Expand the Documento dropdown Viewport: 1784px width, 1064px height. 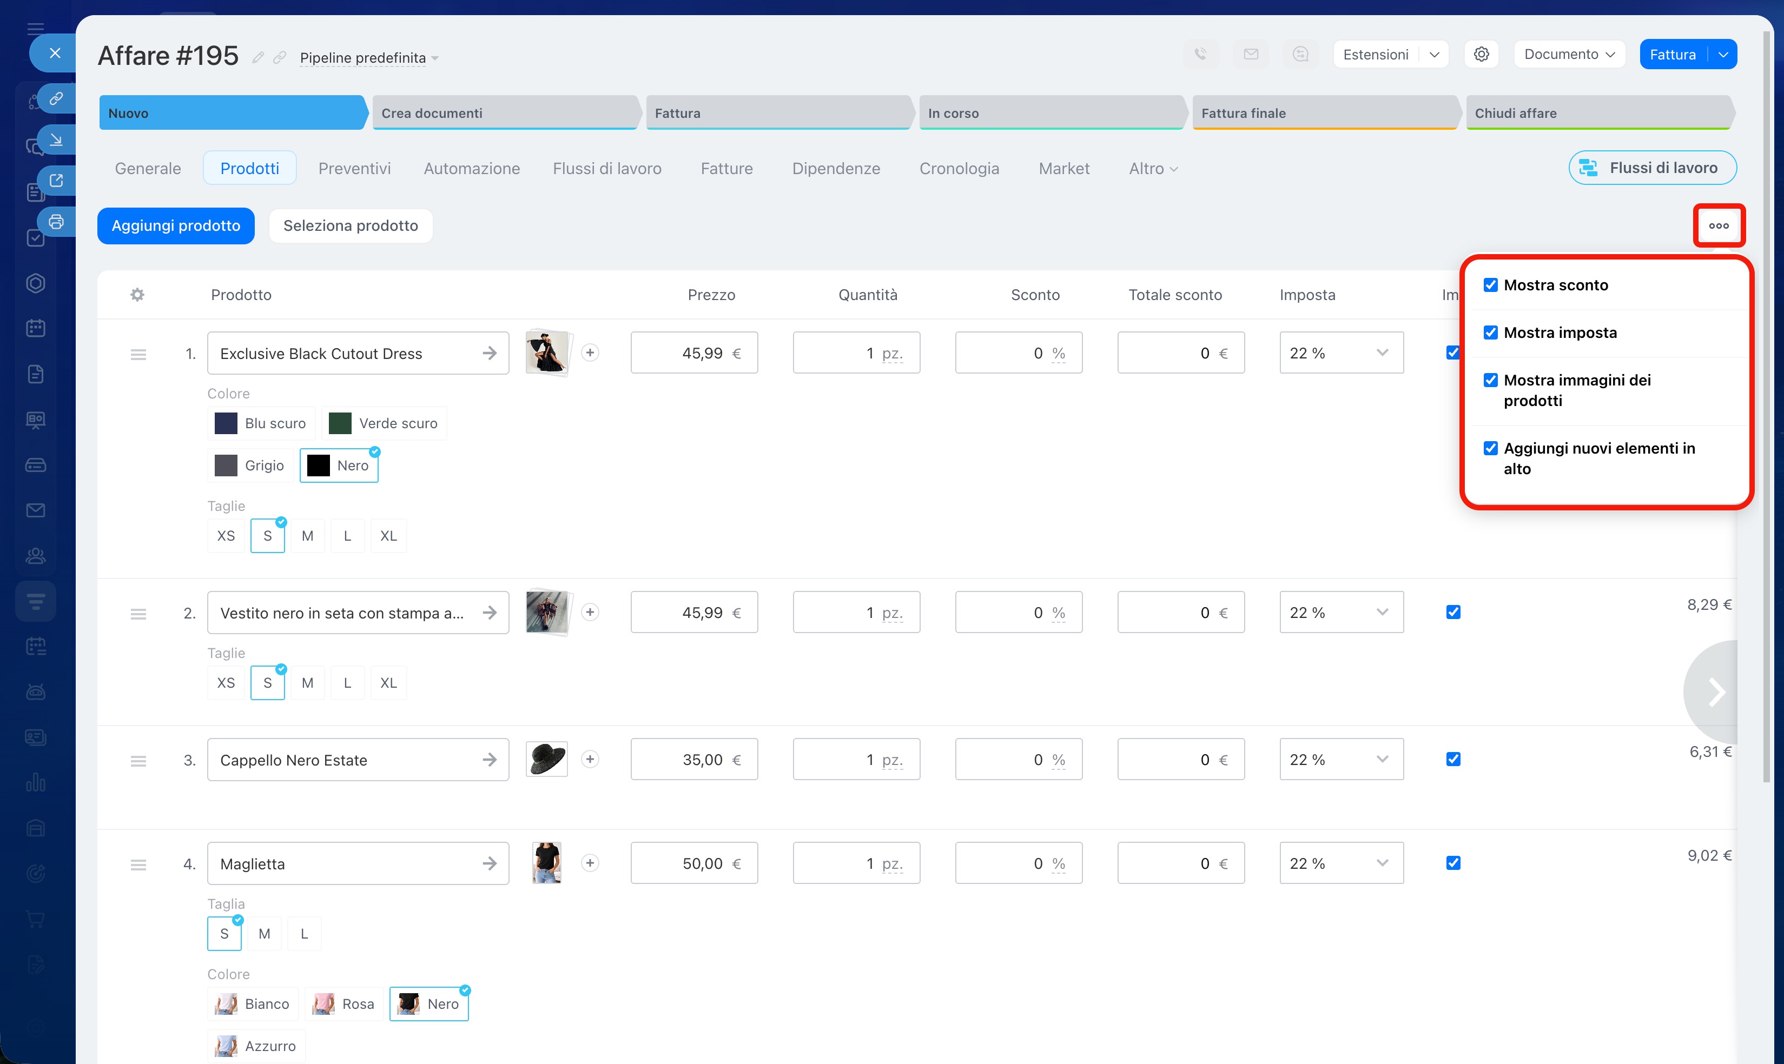click(1569, 55)
